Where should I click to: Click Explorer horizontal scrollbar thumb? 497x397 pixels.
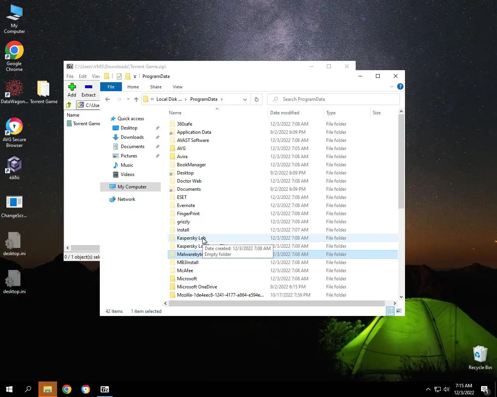point(276,303)
